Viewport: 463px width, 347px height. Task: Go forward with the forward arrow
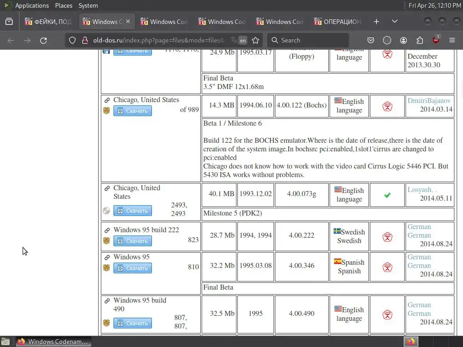(x=27, y=40)
